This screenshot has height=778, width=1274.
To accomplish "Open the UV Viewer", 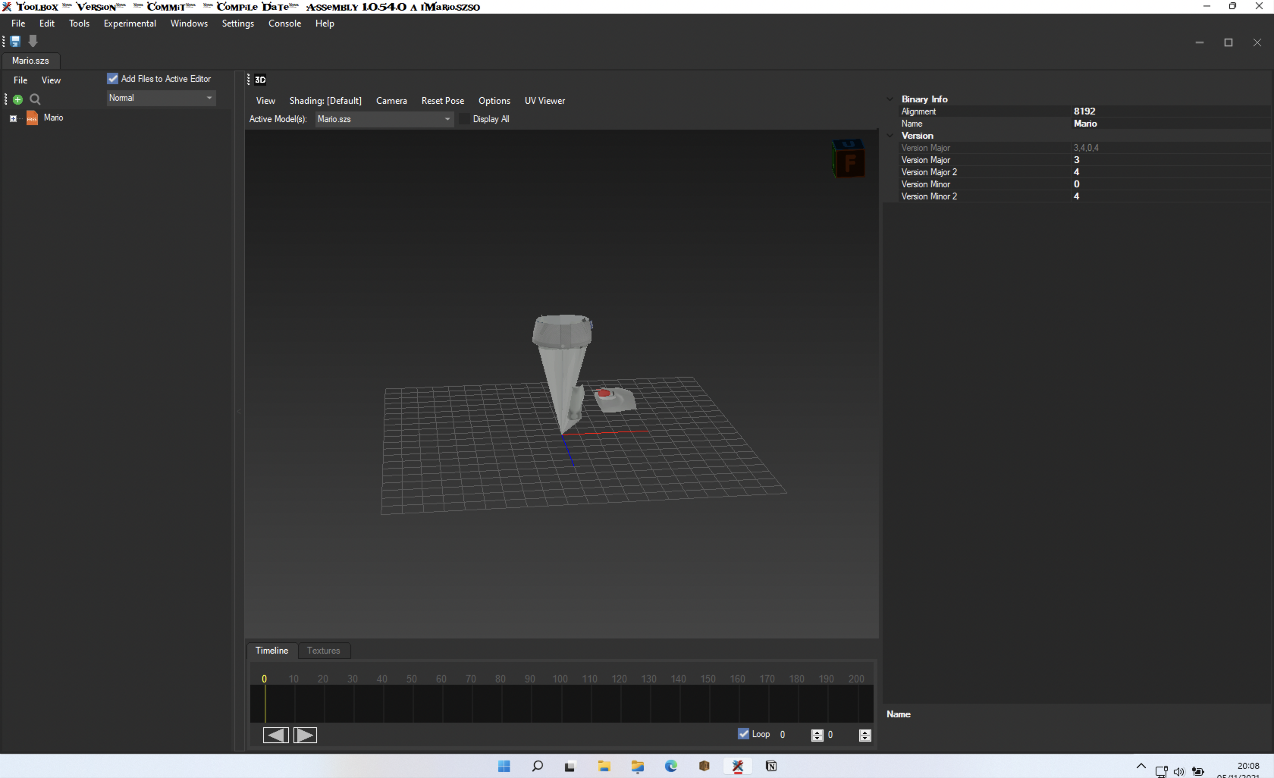I will pyautogui.click(x=544, y=101).
